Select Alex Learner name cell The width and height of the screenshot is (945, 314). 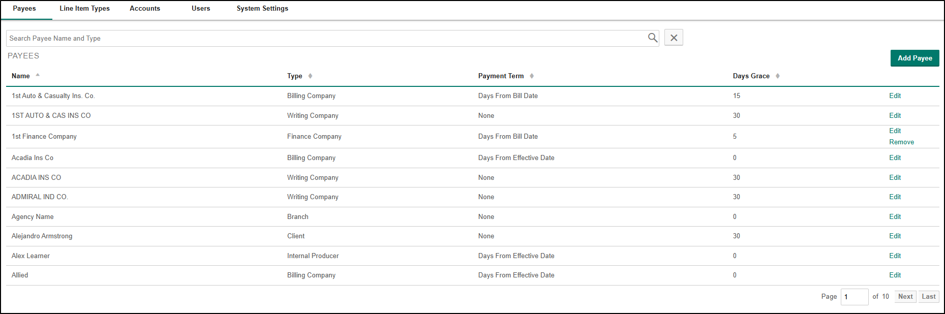click(31, 256)
